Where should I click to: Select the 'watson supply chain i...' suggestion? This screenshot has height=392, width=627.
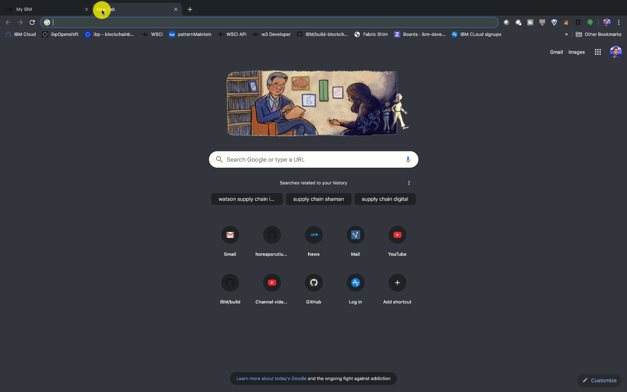click(247, 199)
